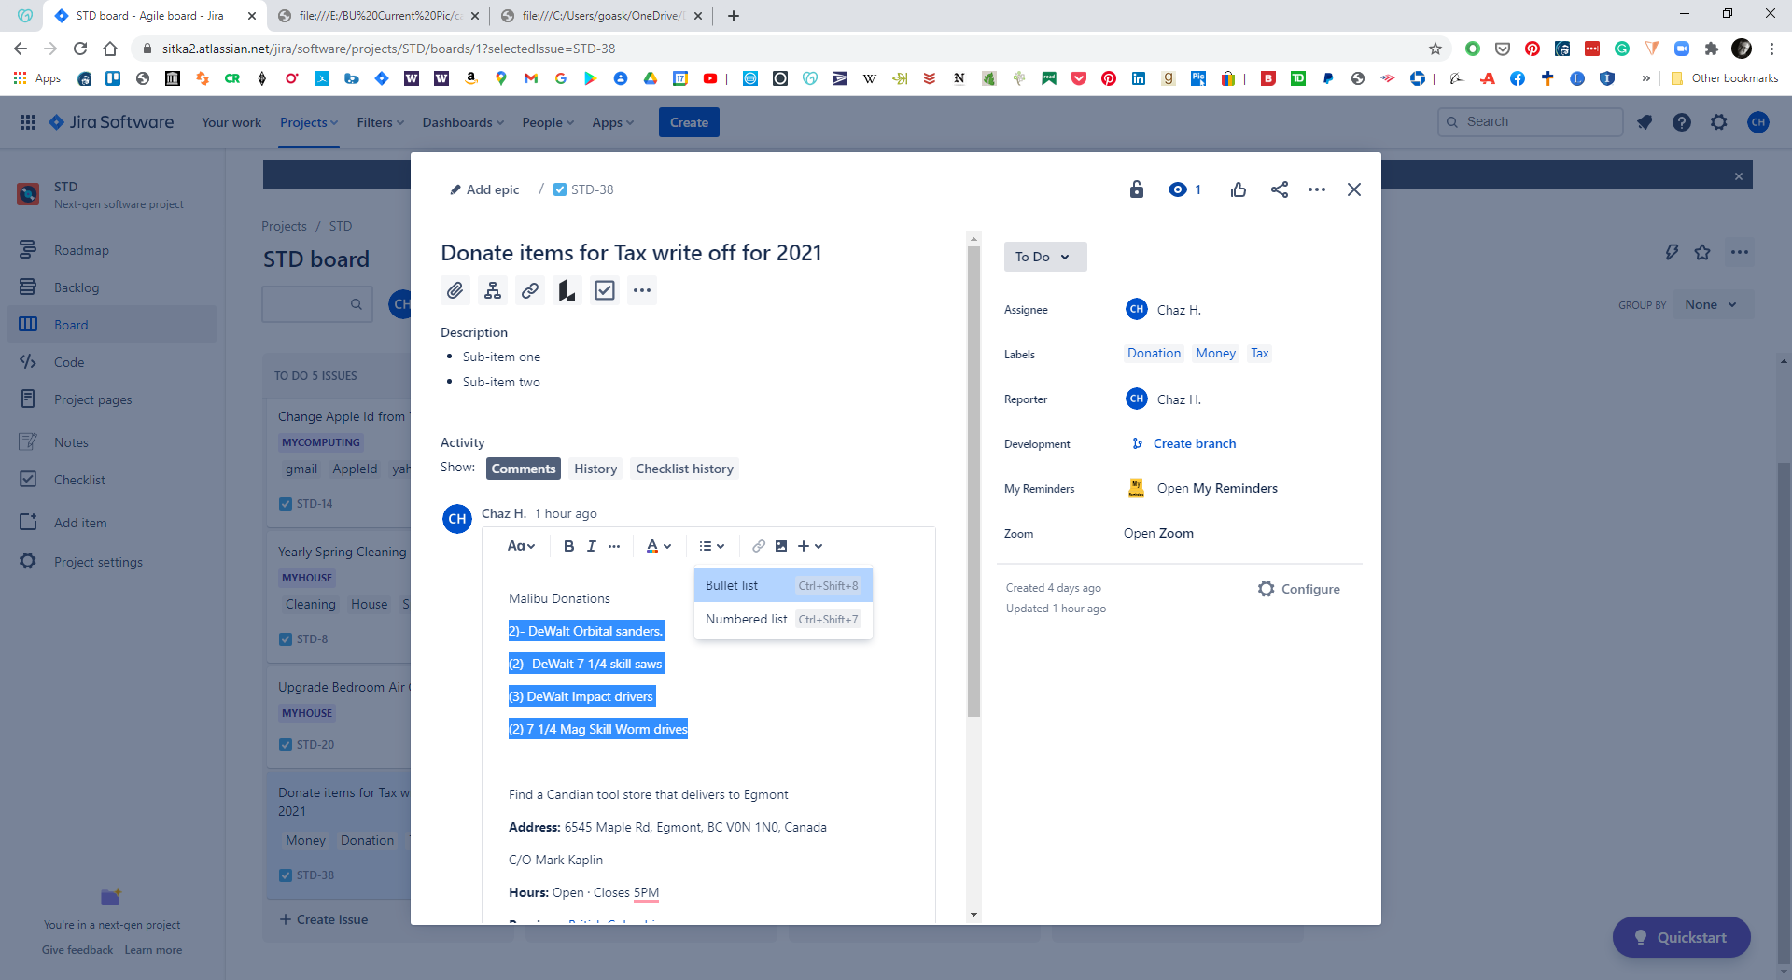Star the STD board
Screen dimensions: 1792x980
[x=1702, y=252]
